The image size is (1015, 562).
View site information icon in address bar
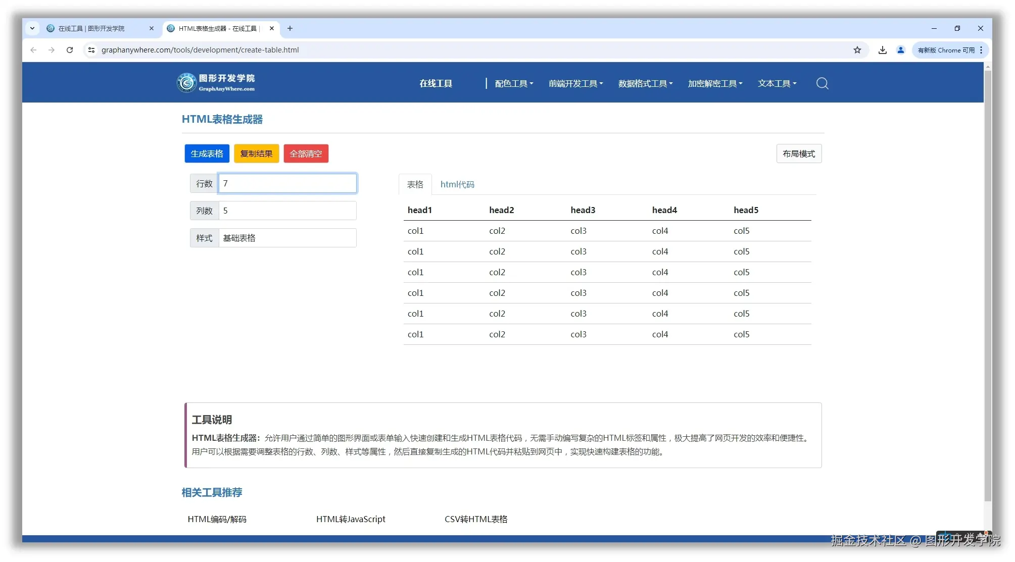[x=91, y=50]
